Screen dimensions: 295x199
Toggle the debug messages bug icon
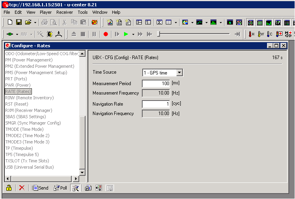50,34
